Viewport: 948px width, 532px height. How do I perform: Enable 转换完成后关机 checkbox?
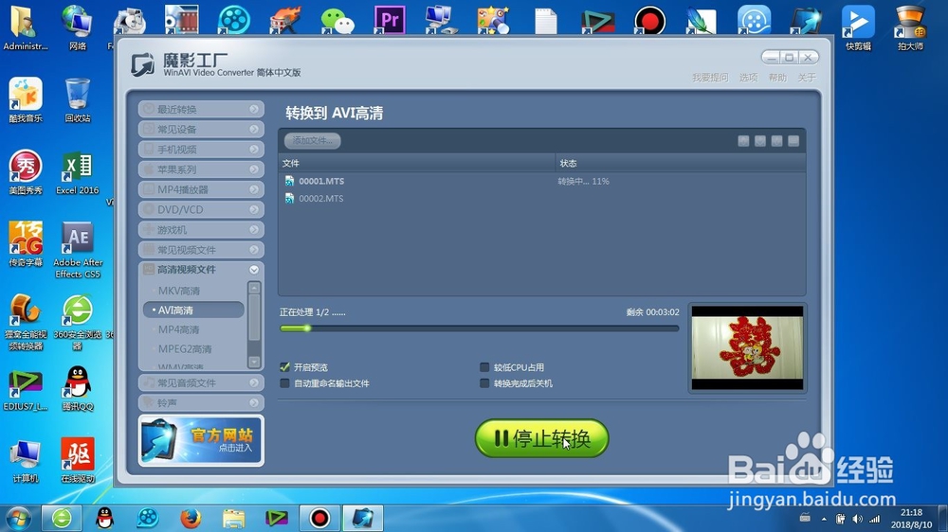484,382
